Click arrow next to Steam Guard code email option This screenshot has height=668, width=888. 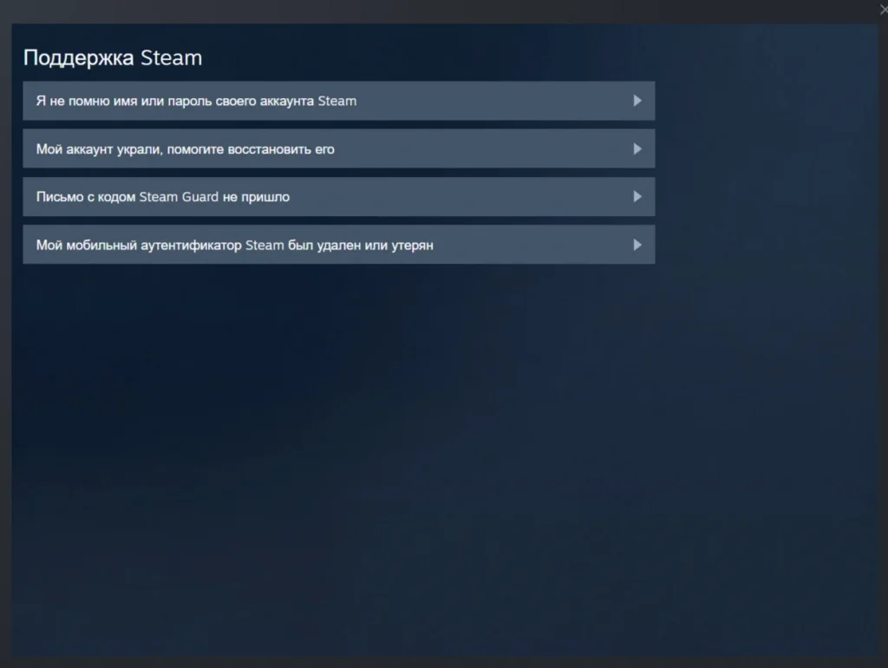[x=637, y=197]
